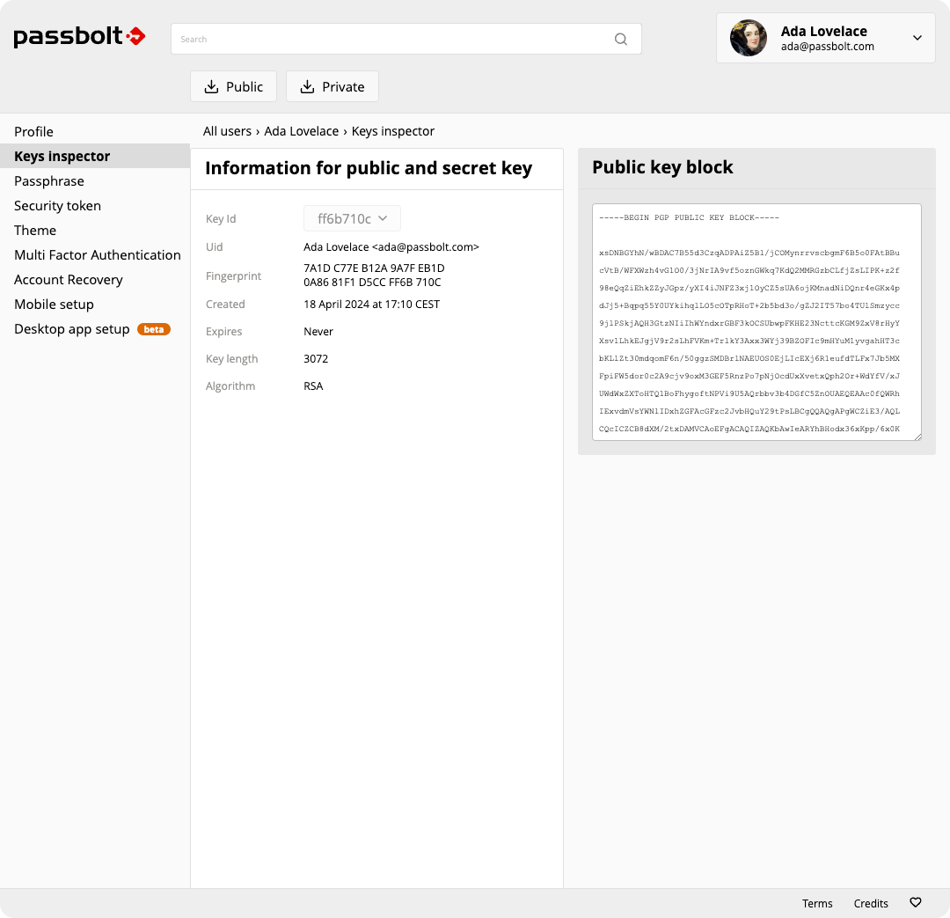950x918 pixels.
Task: Open the Profile menu item
Action: tap(34, 132)
